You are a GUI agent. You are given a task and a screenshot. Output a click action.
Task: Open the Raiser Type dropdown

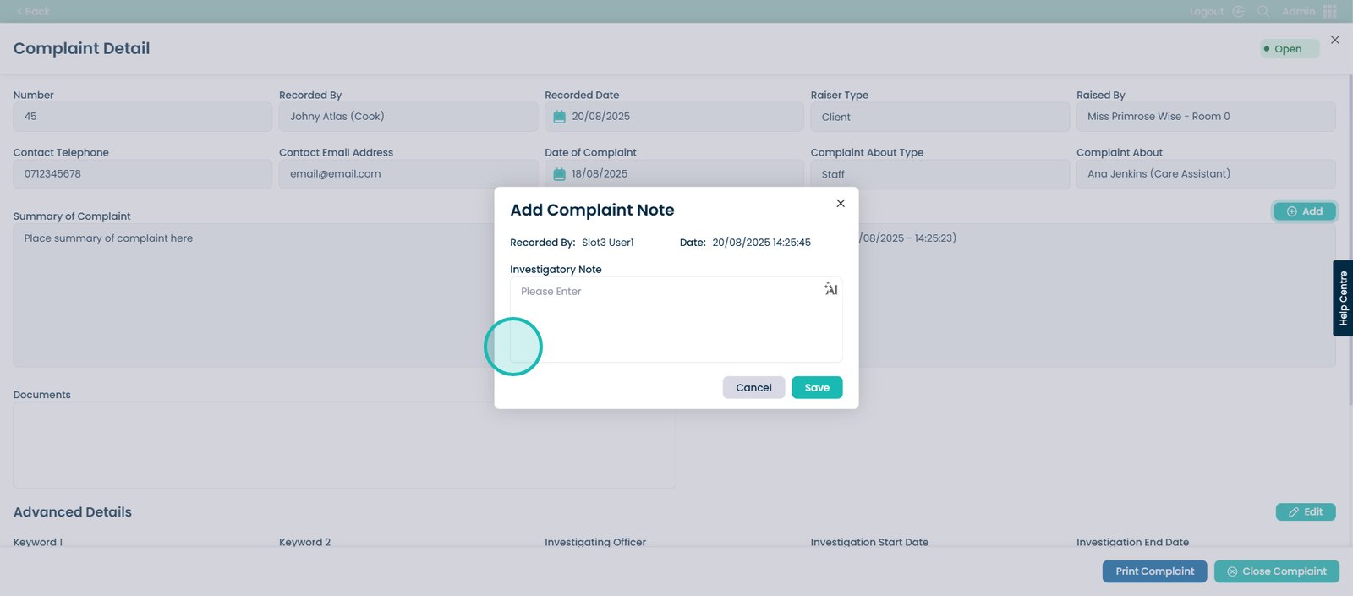click(939, 117)
